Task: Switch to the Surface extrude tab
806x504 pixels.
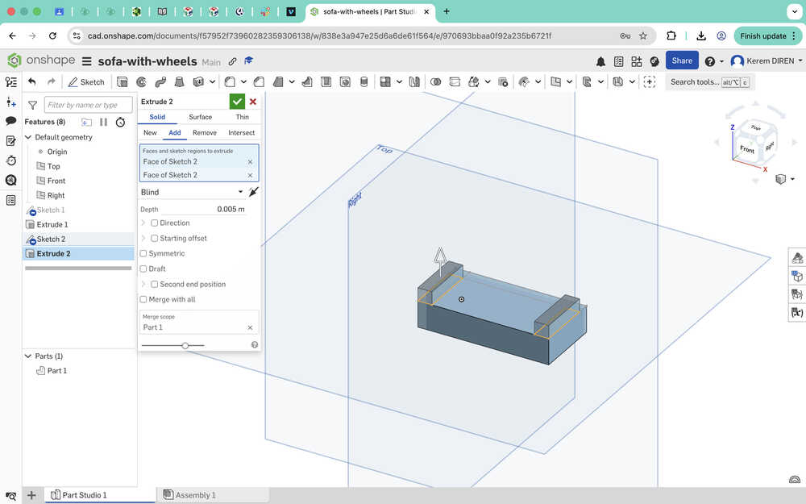Action: pyautogui.click(x=200, y=117)
